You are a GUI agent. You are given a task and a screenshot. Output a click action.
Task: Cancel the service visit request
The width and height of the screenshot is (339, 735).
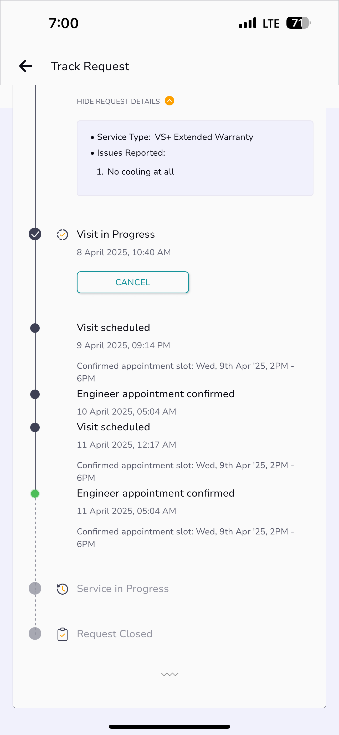pos(133,282)
